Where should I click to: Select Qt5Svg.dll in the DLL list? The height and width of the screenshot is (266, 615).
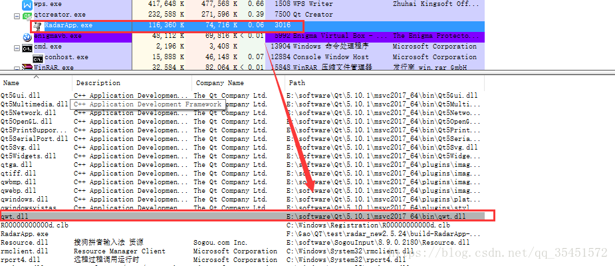[21, 147]
